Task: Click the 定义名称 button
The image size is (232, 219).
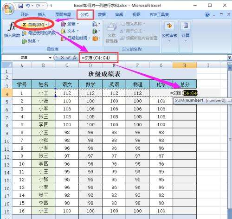Action: click(132, 24)
